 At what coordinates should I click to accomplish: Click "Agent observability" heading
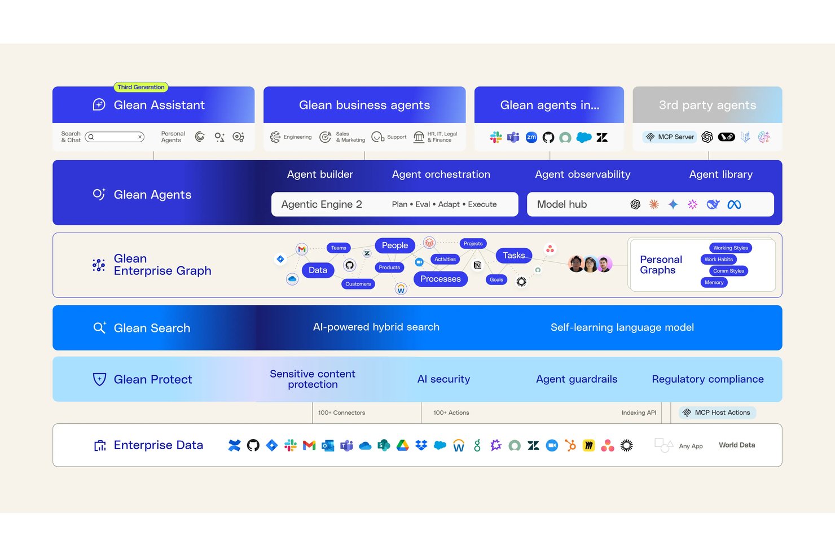coord(583,174)
